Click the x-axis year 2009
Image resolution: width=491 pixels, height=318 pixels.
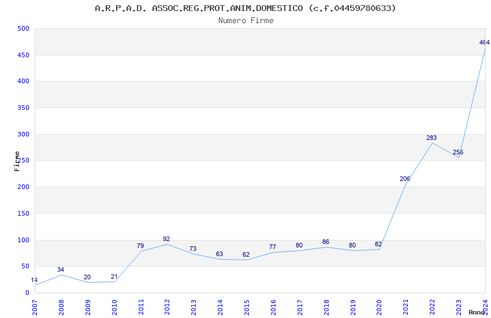point(88,307)
